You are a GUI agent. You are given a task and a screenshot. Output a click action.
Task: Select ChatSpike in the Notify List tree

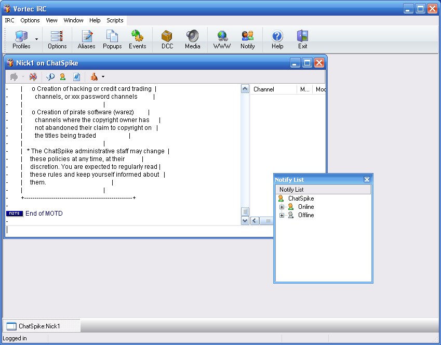click(x=301, y=198)
